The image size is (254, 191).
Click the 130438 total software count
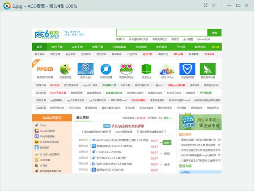point(141,118)
